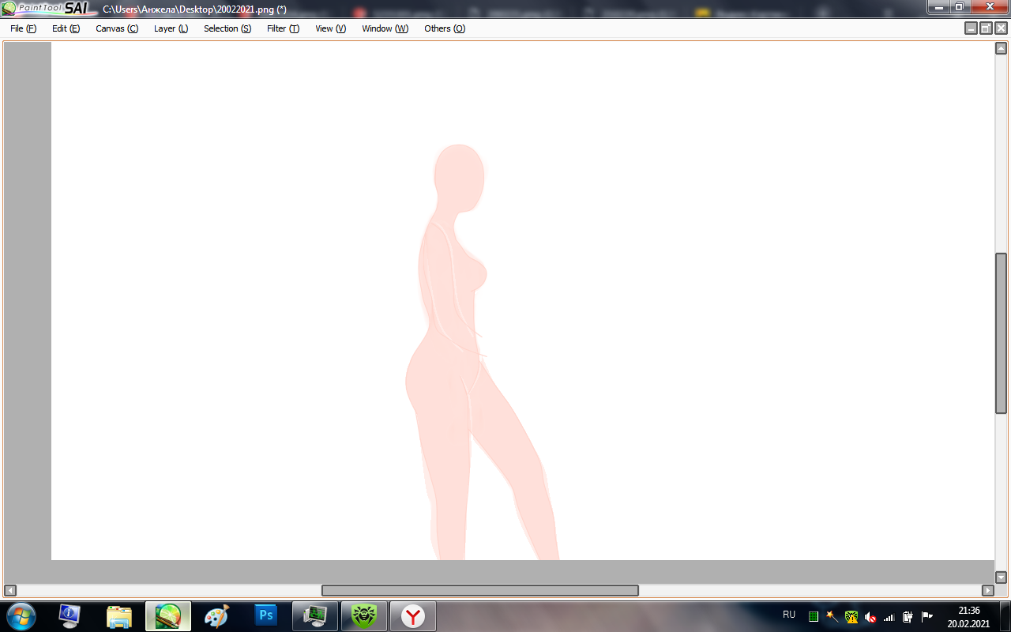Image resolution: width=1011 pixels, height=632 pixels.
Task: Open the File menu
Action: (23, 28)
